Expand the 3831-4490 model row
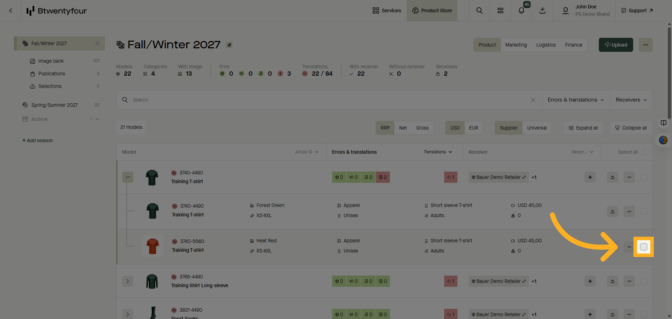The image size is (672, 319). click(128, 314)
